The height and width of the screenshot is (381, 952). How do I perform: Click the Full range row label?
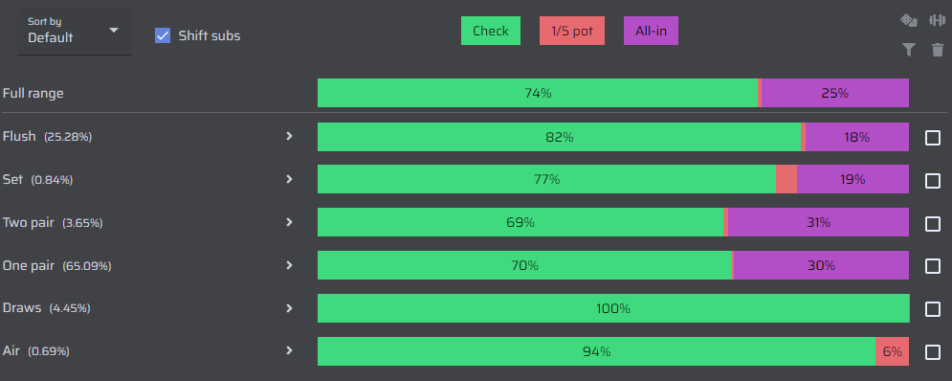point(33,94)
